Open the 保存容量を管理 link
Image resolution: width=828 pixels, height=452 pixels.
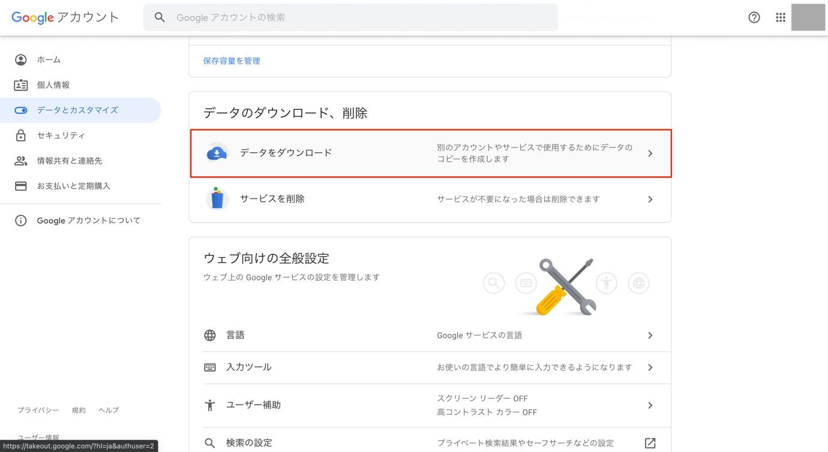point(231,60)
